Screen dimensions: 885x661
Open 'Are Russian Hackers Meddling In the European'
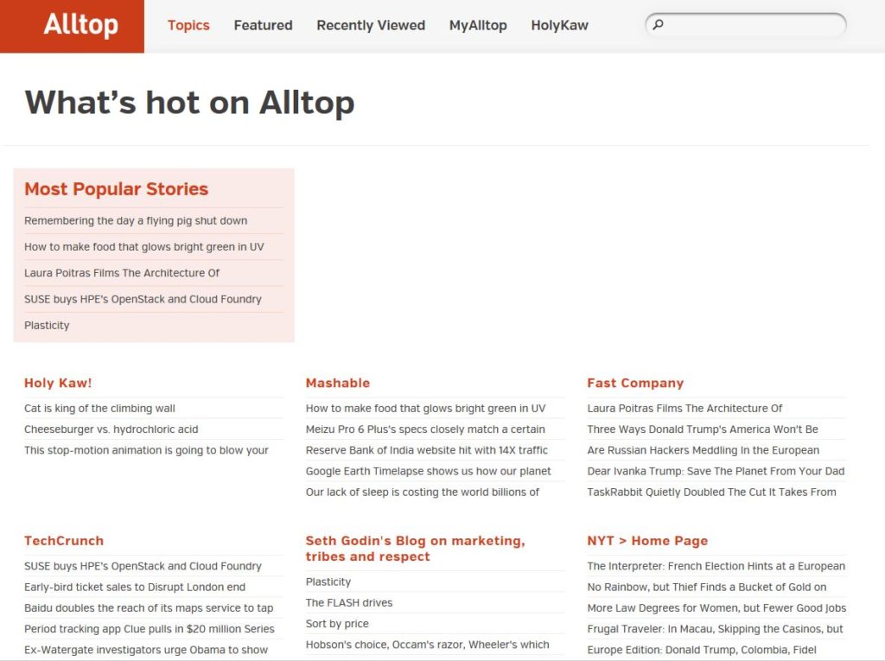tap(704, 450)
